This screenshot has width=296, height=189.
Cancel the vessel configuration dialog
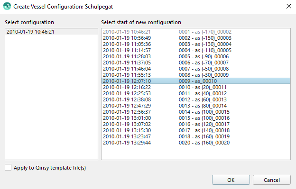coord(272,180)
